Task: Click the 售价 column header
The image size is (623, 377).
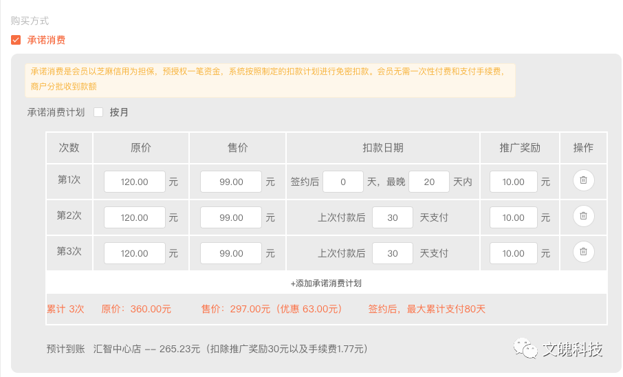Action: (x=238, y=148)
